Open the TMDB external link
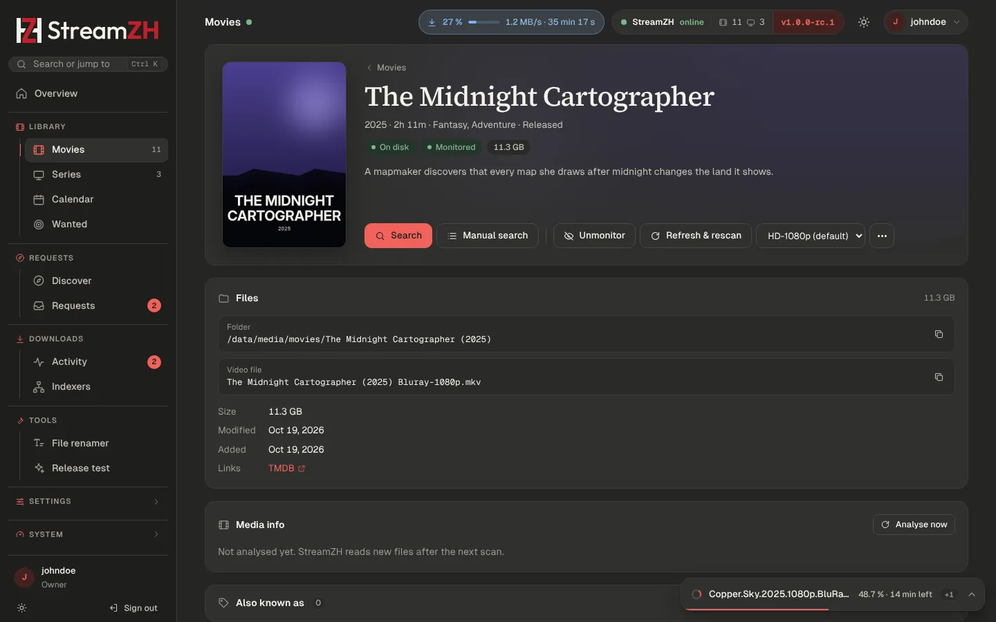 (x=286, y=468)
